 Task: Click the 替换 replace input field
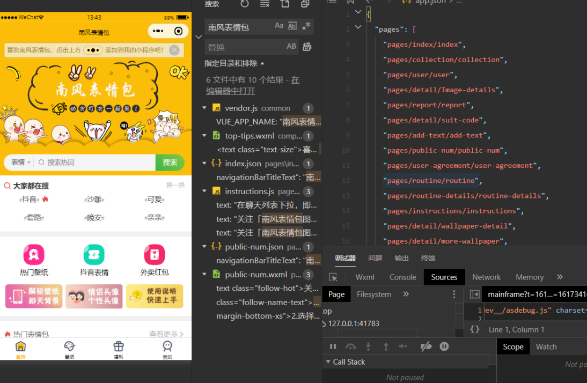[x=244, y=47]
